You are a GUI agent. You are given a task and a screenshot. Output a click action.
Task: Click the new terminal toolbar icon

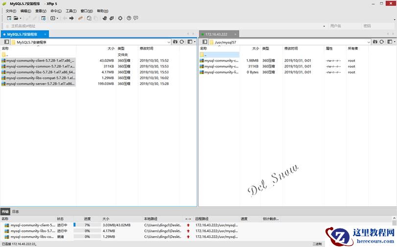coord(53,18)
